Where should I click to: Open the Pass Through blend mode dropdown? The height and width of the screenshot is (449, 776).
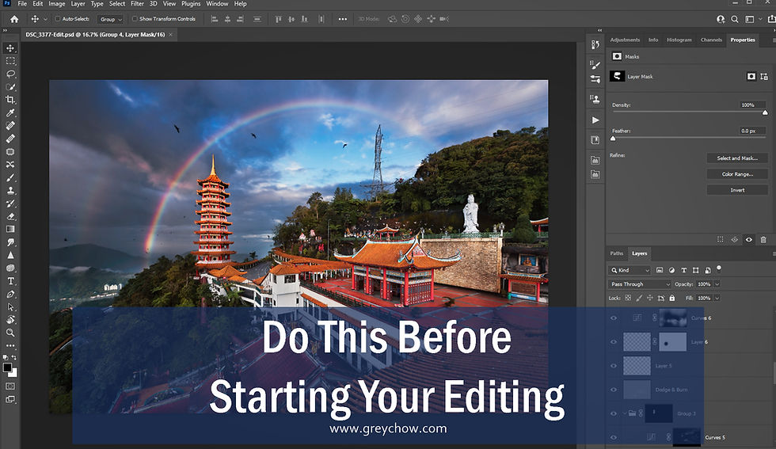[x=640, y=284]
